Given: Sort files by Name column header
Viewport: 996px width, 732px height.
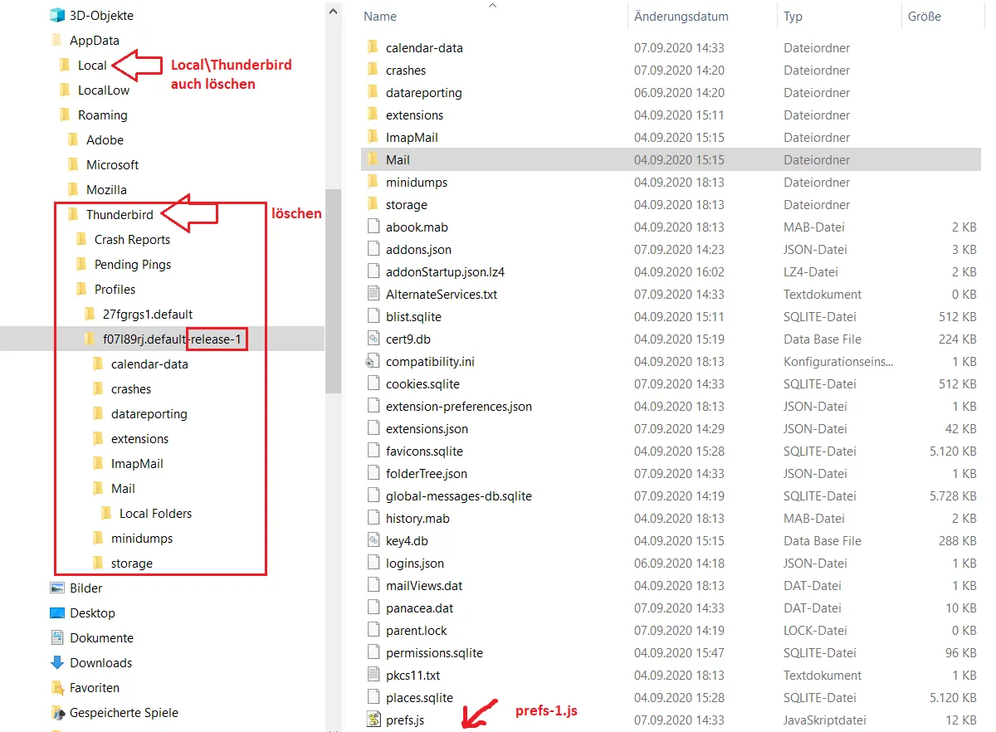Looking at the screenshot, I should pyautogui.click(x=380, y=17).
